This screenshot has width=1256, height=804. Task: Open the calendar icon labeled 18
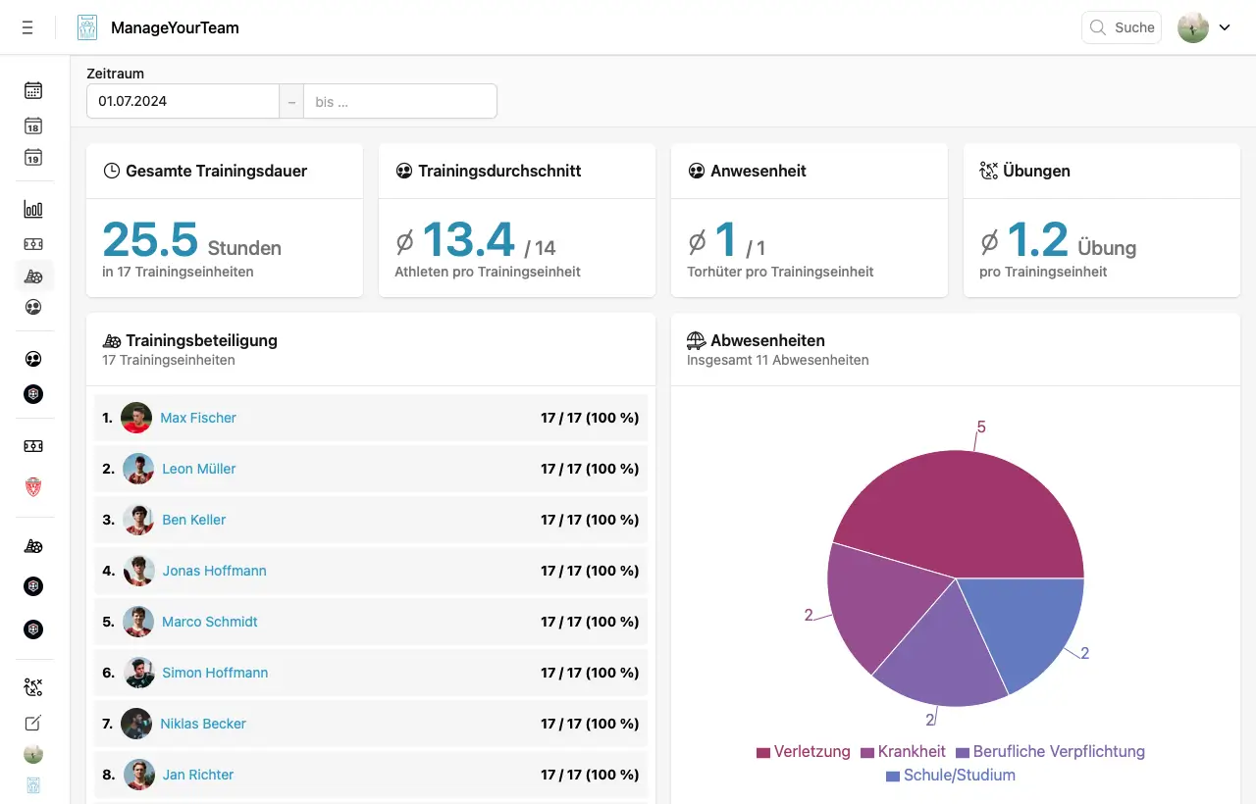32,126
